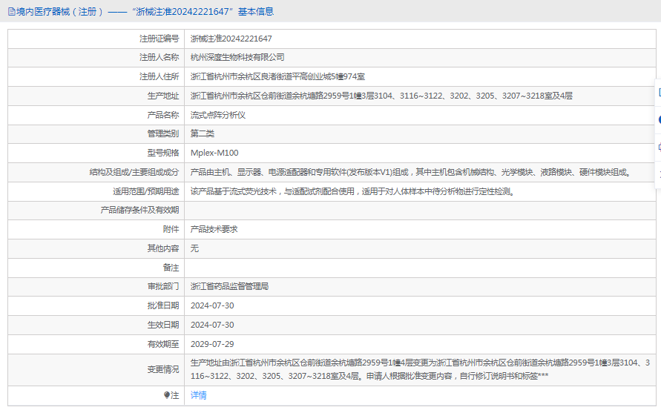
Task: Click the 注册证编号 row label
Action: coord(159,39)
